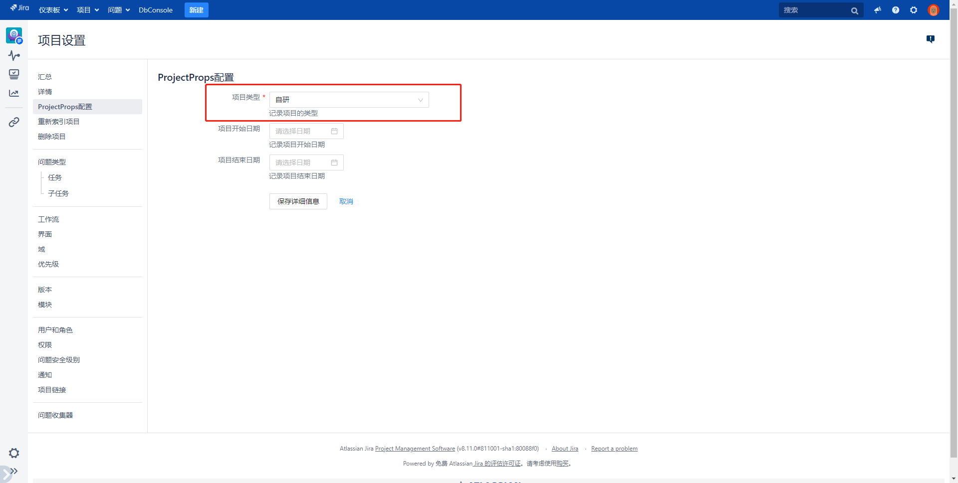Open the project settings gear at bottom left
Screen dimensions: 958x483
click(14, 453)
